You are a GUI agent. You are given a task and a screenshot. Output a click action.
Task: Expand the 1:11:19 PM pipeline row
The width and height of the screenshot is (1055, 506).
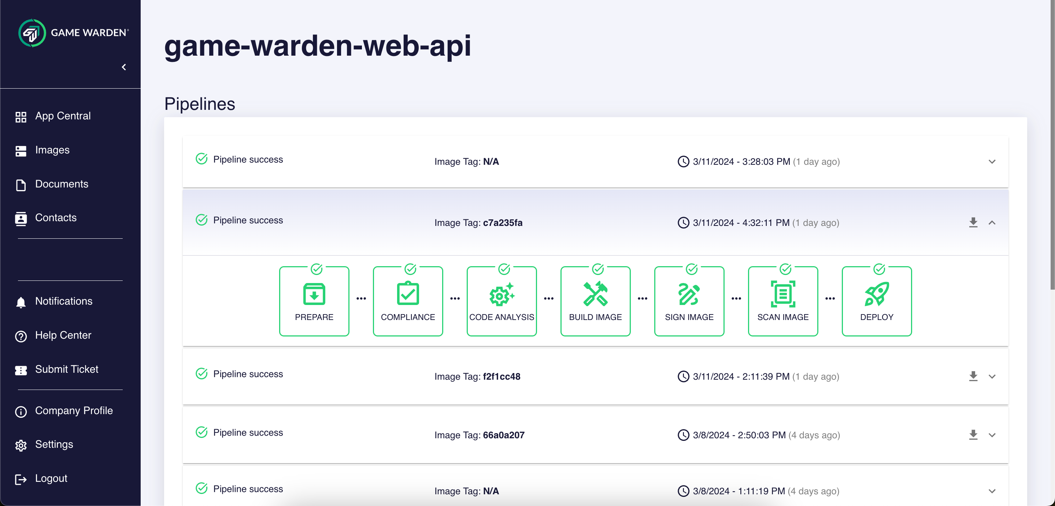click(992, 491)
